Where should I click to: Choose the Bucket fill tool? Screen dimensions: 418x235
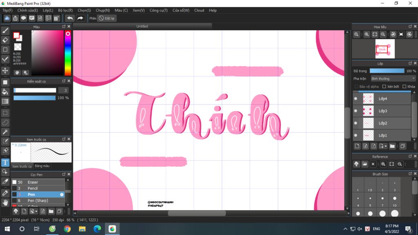[5, 92]
